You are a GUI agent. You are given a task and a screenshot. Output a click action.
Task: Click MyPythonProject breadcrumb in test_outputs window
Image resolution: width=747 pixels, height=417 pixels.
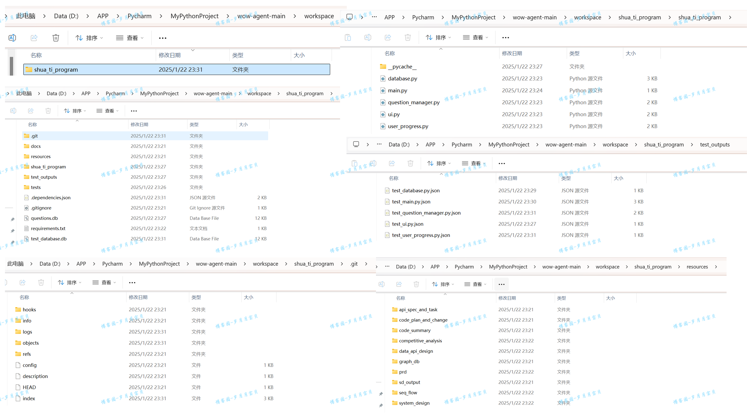pos(509,144)
